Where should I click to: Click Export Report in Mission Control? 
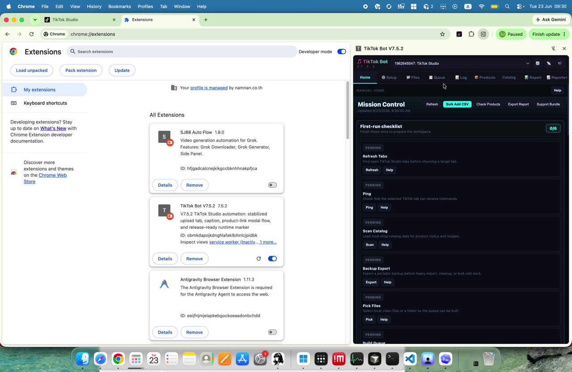518,104
